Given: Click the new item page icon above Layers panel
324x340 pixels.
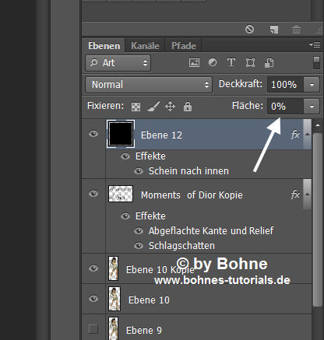Looking at the screenshot, I should coord(273,30).
